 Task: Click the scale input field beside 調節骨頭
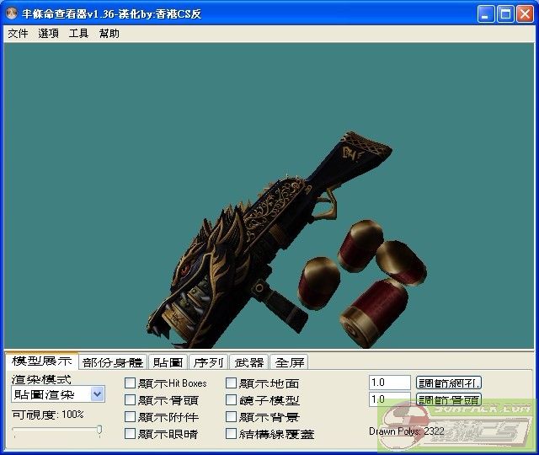389,400
